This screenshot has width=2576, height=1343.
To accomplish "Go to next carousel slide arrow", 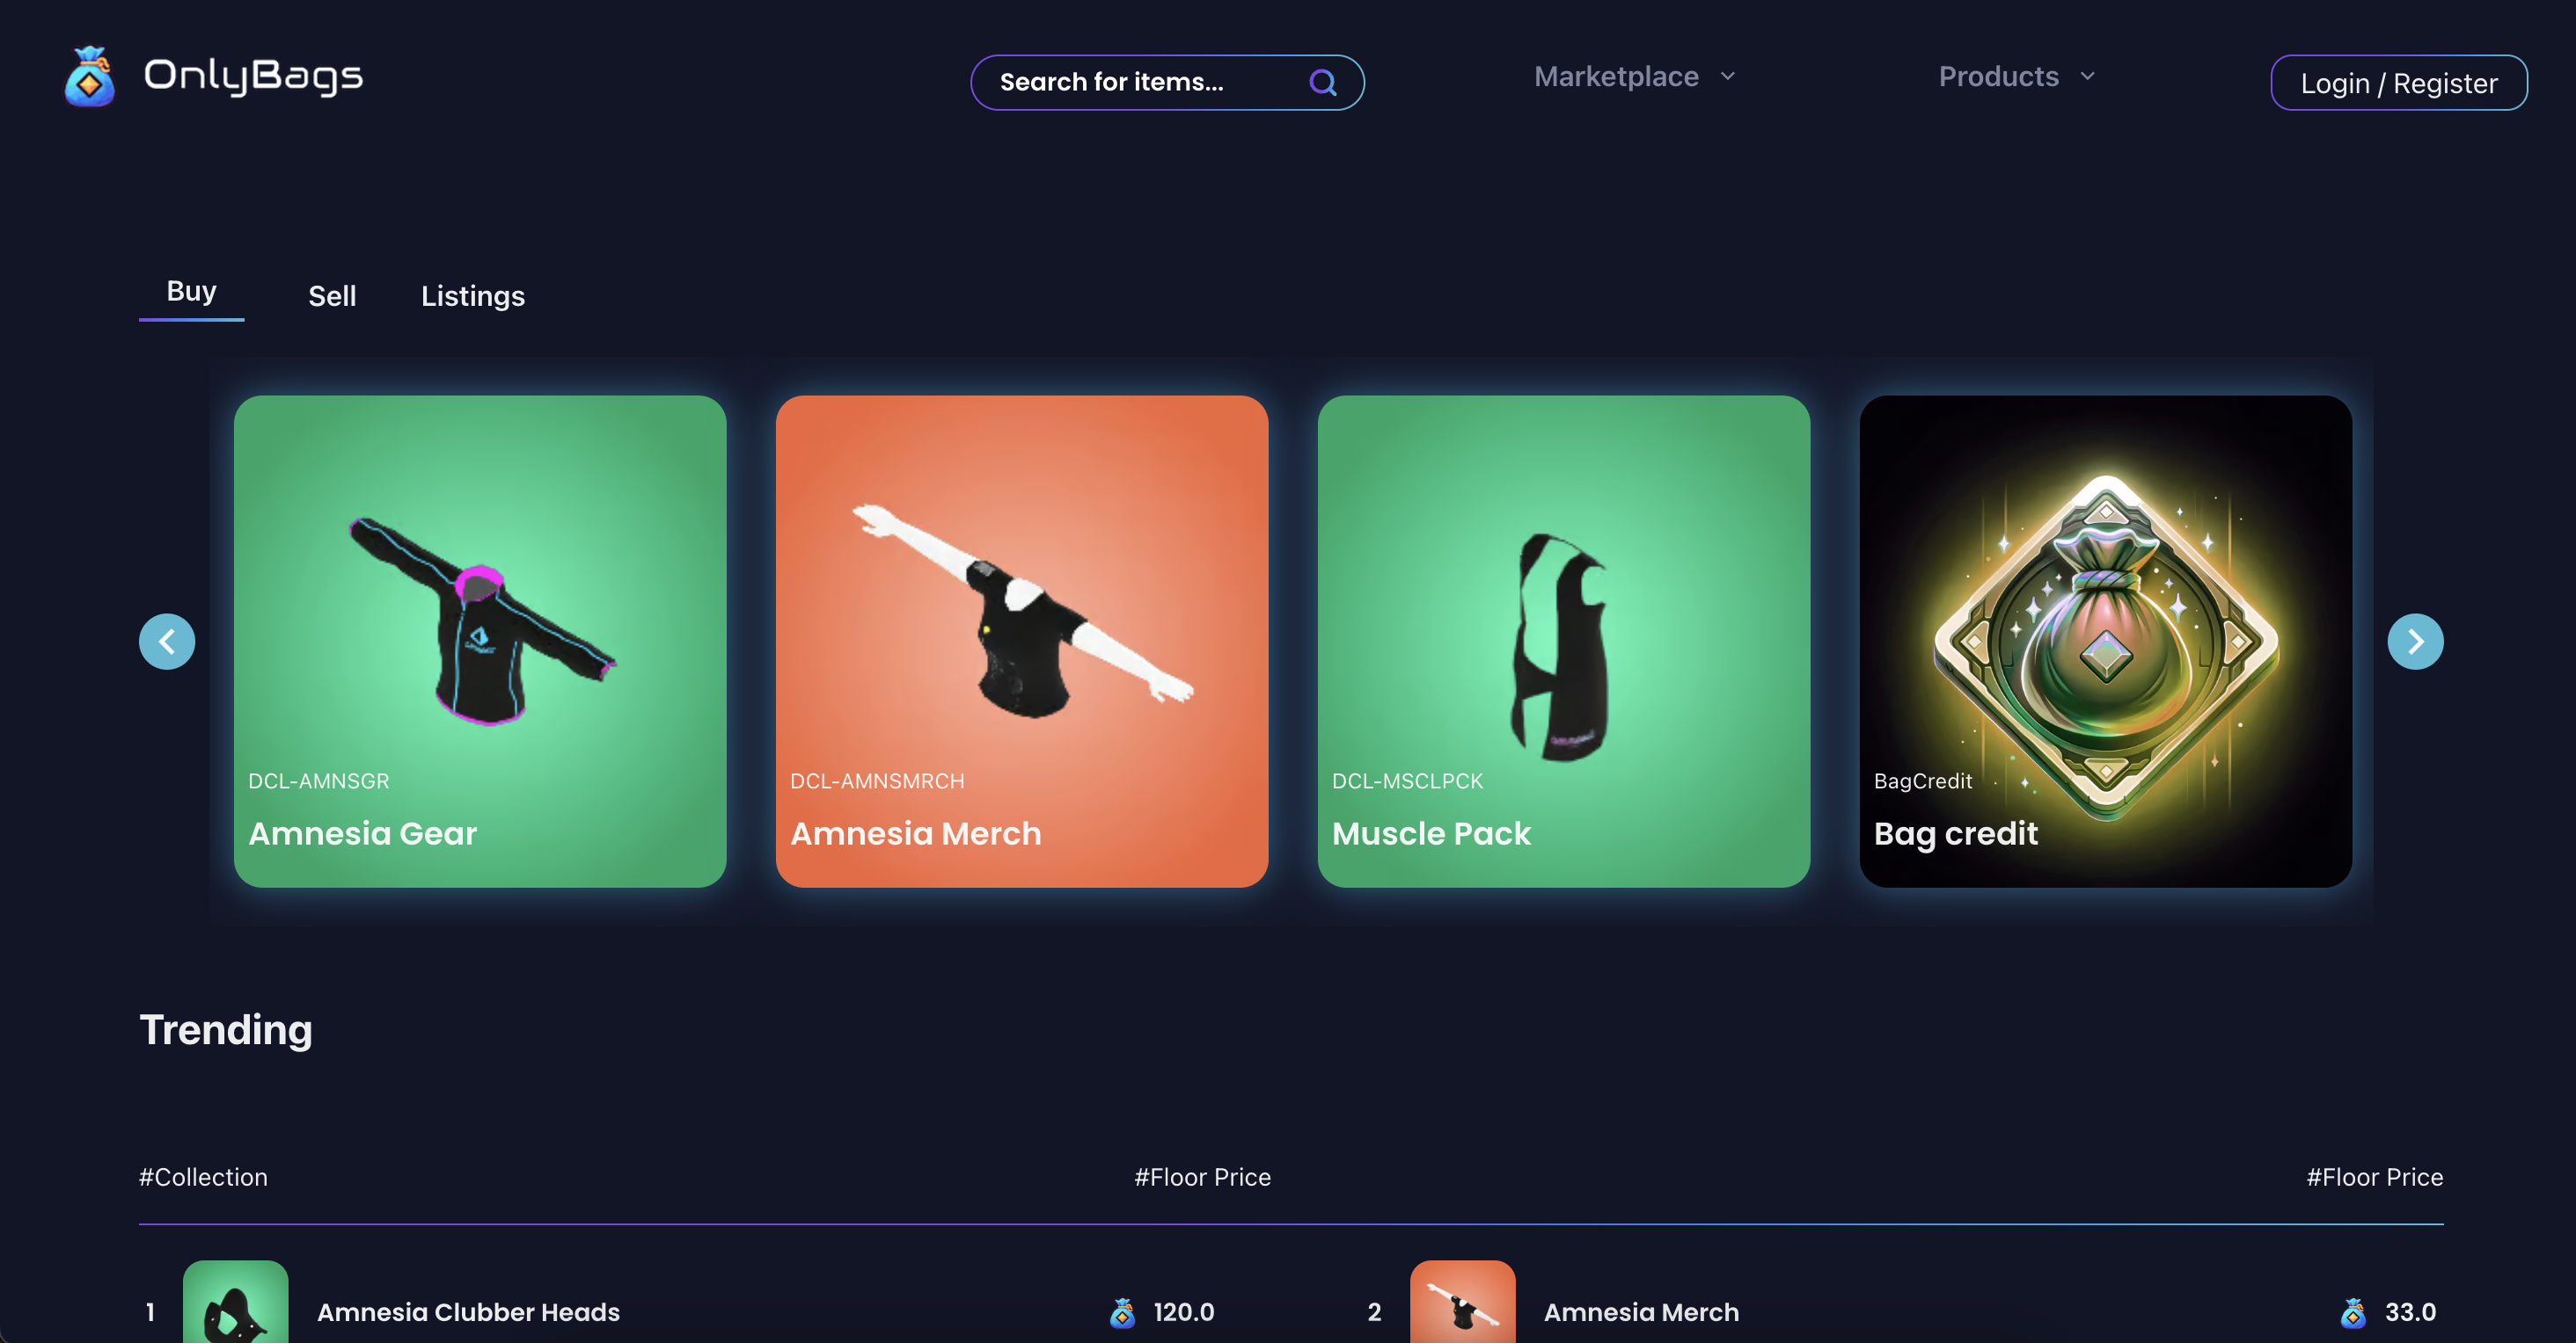I will click(2415, 642).
